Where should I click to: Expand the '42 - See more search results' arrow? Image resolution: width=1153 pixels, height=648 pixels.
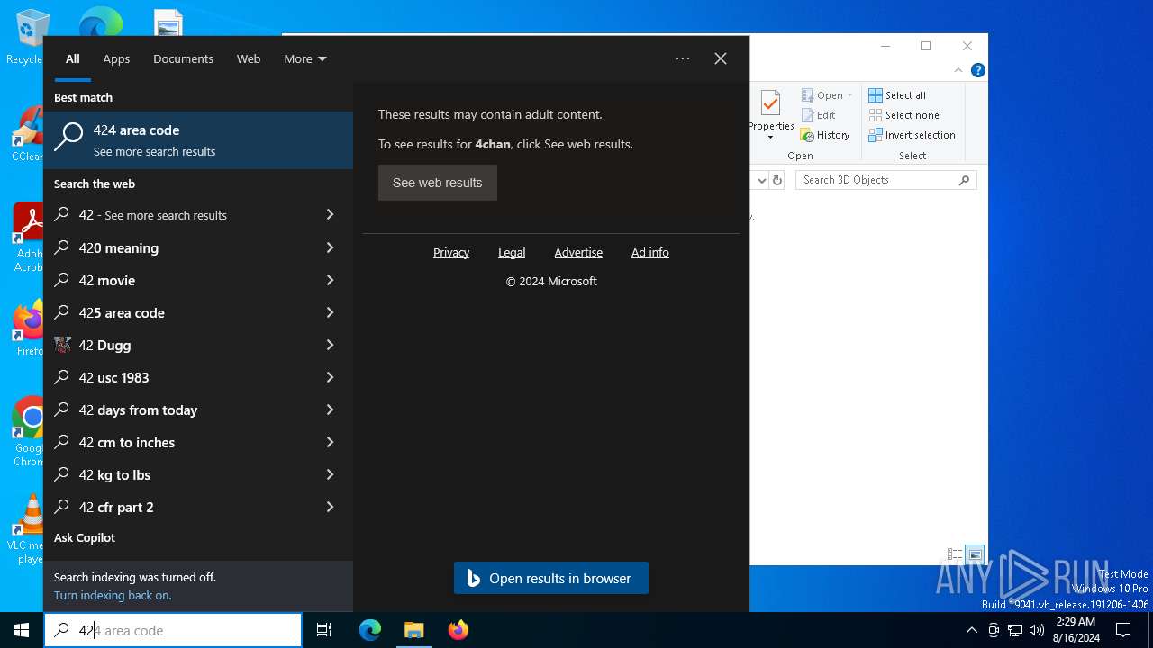pyautogui.click(x=330, y=215)
